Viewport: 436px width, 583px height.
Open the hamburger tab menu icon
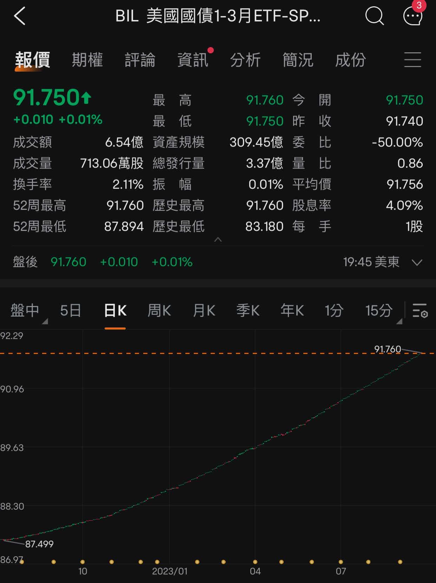click(412, 60)
